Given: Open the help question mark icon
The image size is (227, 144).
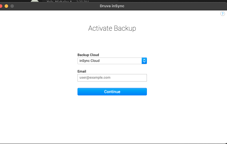Looking at the screenshot, I should [x=222, y=14].
